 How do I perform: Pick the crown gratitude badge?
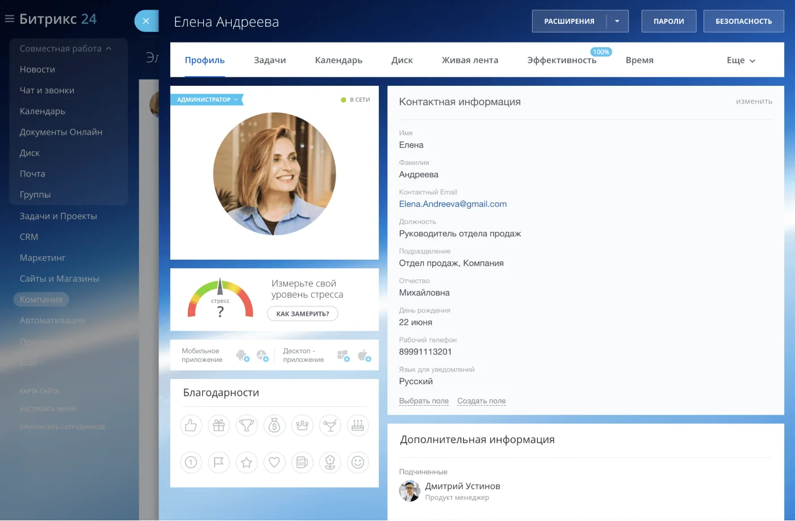point(302,426)
